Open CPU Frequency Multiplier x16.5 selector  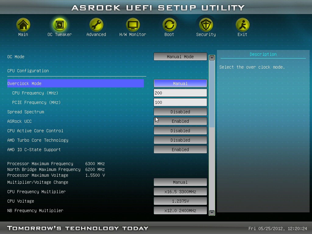(180, 192)
